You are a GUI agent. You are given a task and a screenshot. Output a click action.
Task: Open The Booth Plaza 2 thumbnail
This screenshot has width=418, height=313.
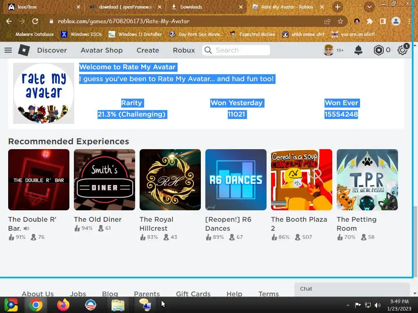302,180
